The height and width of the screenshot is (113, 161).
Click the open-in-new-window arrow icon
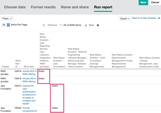click(x=159, y=18)
